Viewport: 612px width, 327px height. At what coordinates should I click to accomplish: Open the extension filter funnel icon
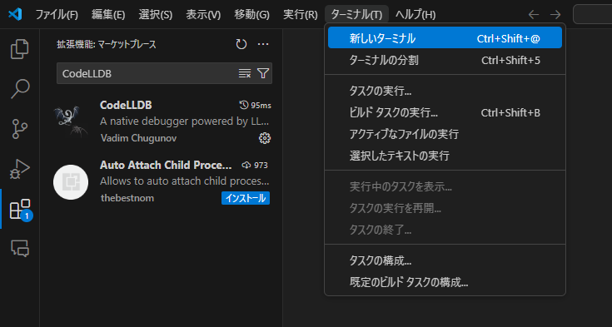coord(263,73)
